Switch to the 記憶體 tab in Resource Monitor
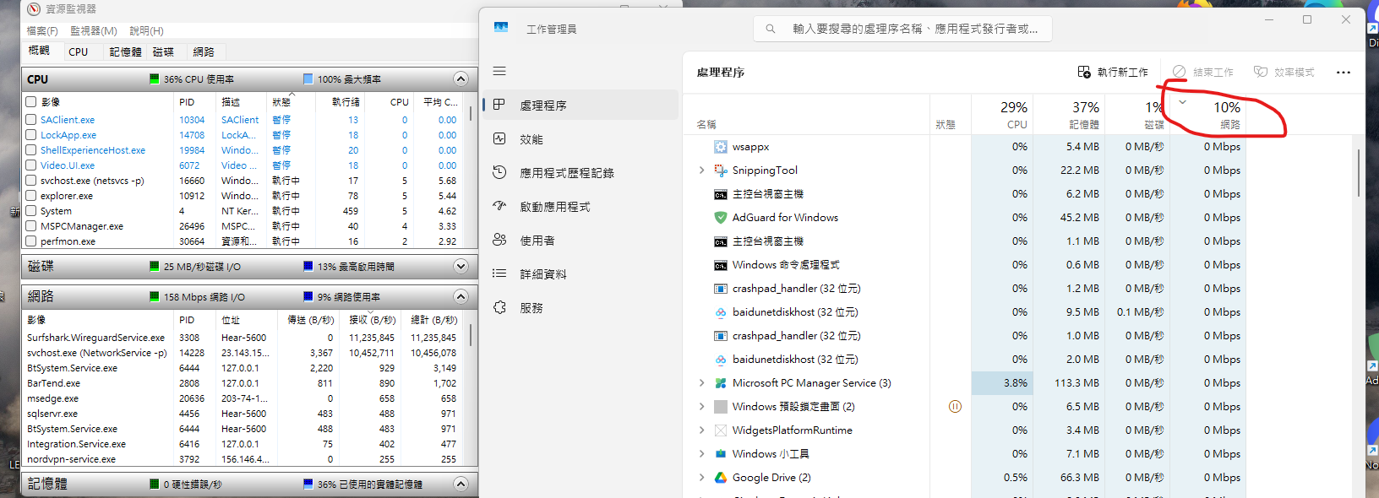Viewport: 1379px width, 498px height. coord(125,52)
